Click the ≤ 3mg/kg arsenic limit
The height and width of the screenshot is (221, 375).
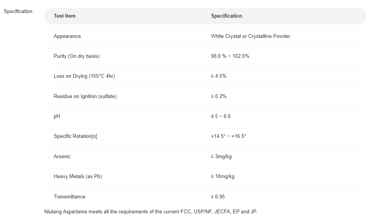coord(221,157)
